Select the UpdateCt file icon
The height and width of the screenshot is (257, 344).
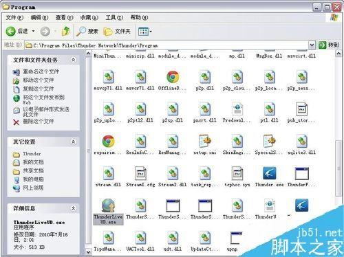205,238
